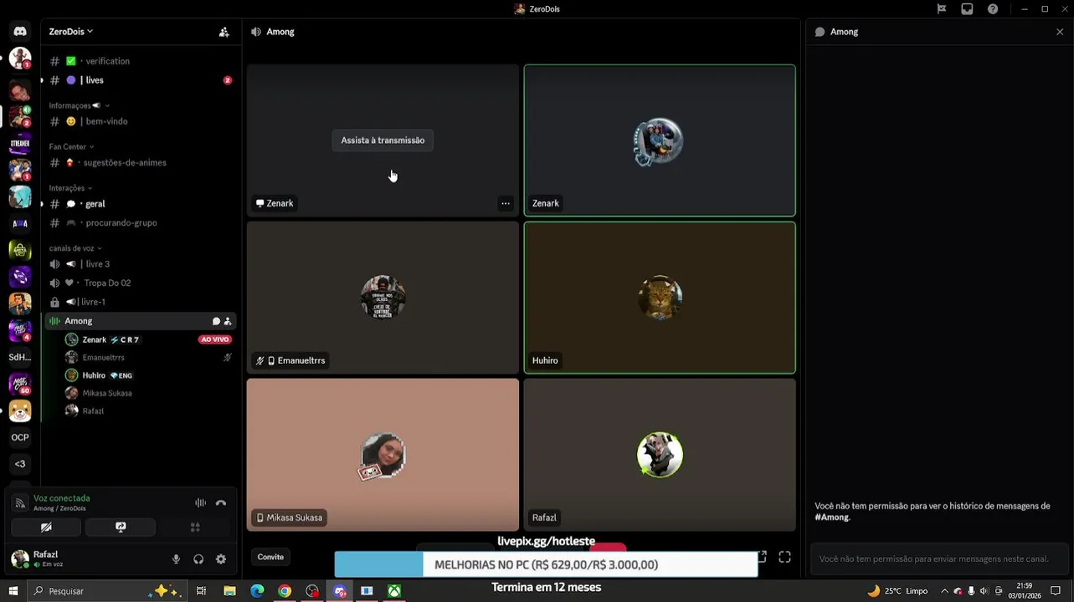
Task: Open the Inbox icon in title bar
Action: pos(967,9)
